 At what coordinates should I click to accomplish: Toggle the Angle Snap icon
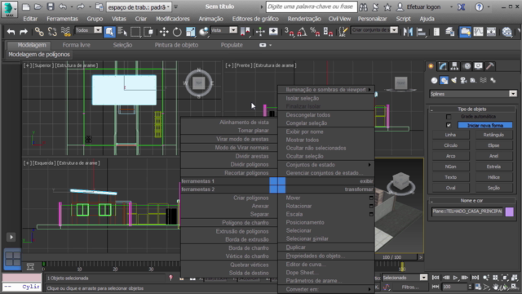302,32
